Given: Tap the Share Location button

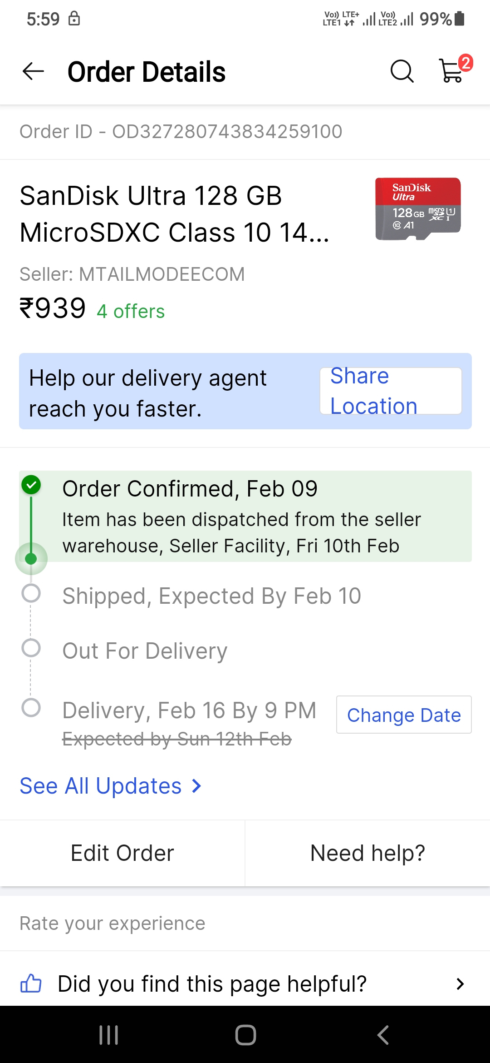Looking at the screenshot, I should [x=391, y=391].
